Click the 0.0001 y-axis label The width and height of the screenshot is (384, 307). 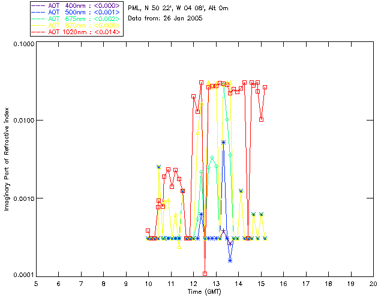pos(23,275)
